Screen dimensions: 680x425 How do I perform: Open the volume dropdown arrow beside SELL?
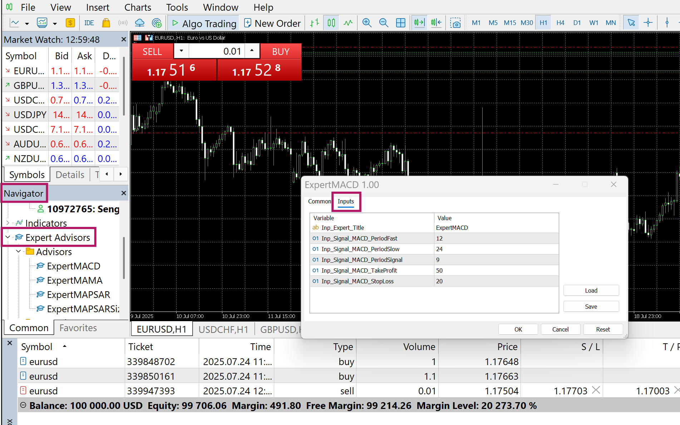point(181,51)
